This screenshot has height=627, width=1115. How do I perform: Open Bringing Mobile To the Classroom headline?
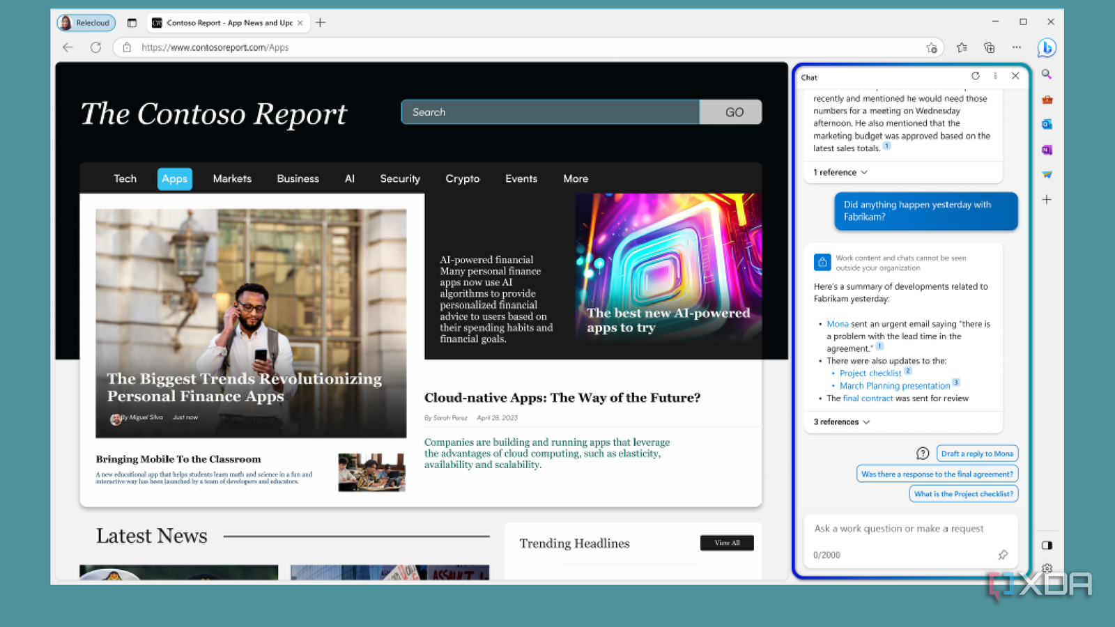click(x=178, y=459)
